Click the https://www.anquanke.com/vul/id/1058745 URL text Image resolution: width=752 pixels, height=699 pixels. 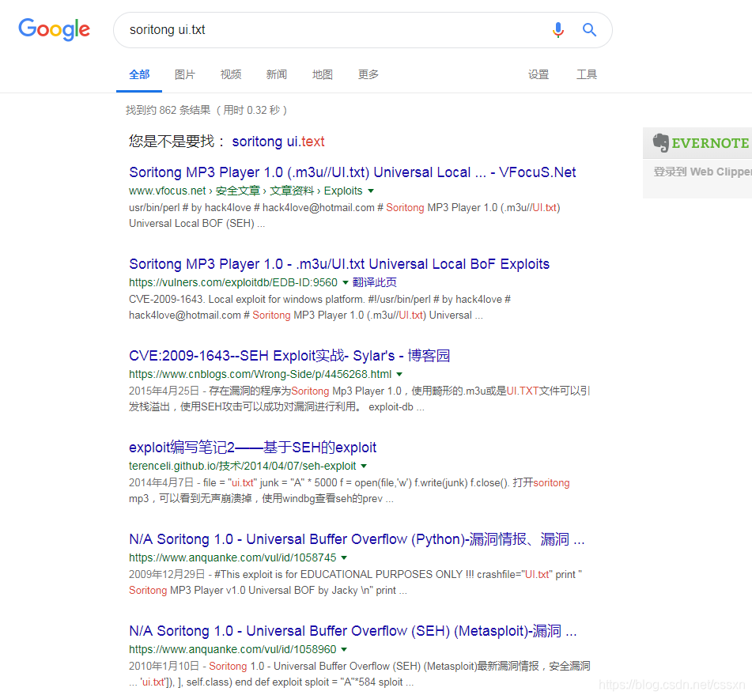232,557
